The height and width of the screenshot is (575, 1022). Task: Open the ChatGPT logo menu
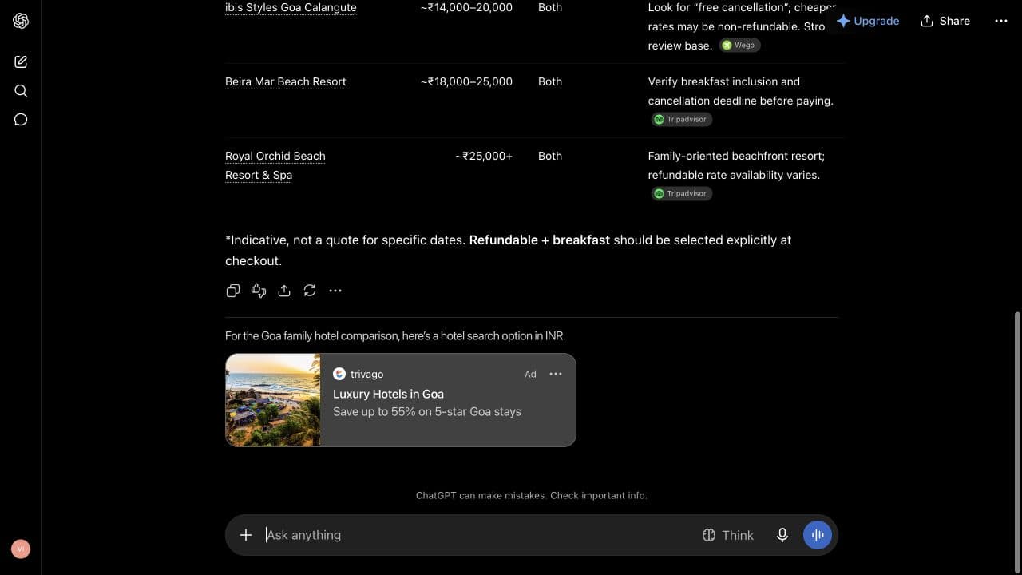[x=21, y=21]
